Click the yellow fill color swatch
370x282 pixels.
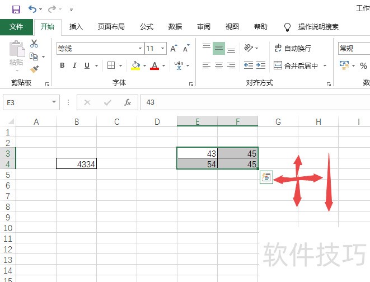(x=135, y=65)
